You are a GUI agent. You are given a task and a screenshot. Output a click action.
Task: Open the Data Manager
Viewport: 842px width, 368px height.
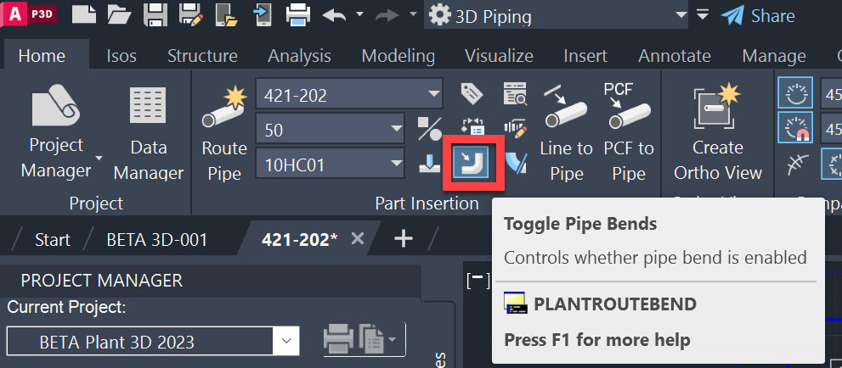pos(149,134)
